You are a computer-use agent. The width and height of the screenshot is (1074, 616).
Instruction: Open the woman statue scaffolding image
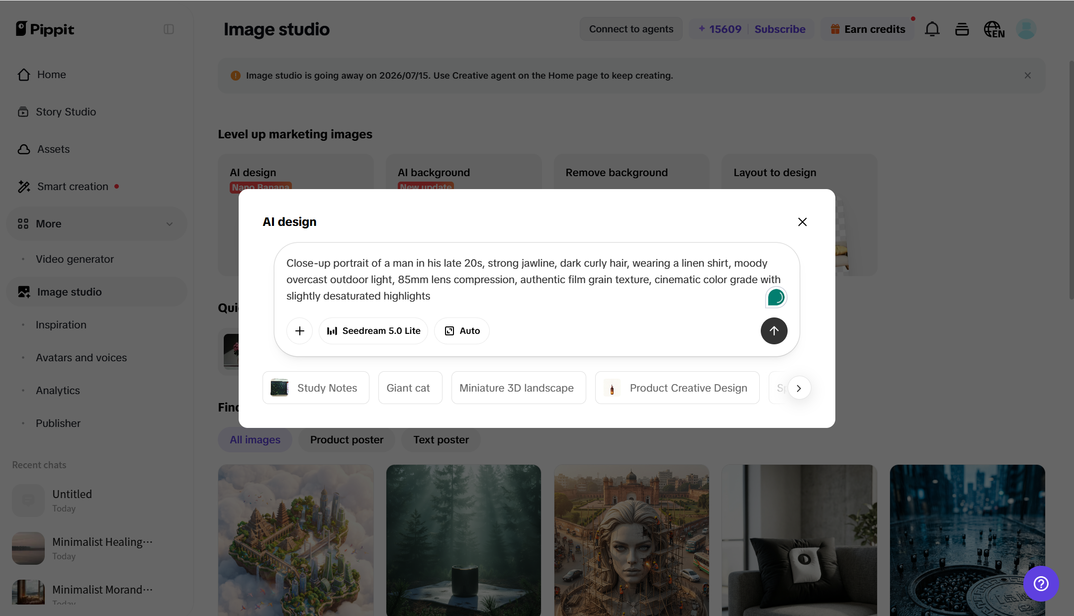pos(631,540)
